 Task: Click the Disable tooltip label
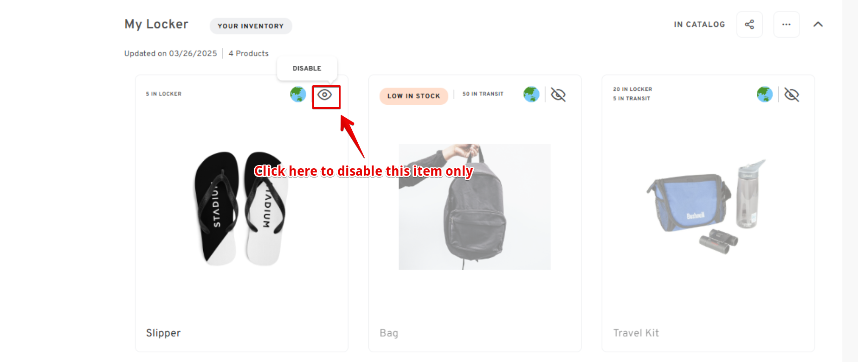click(x=307, y=68)
